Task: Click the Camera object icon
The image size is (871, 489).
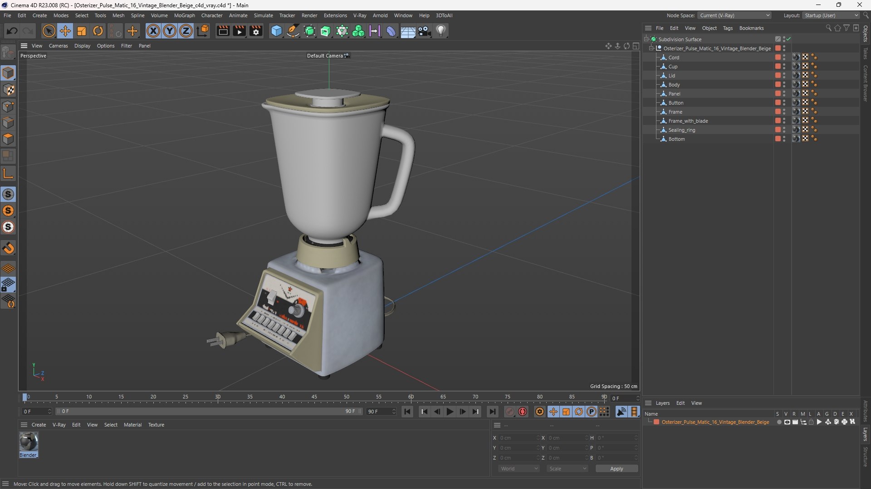Action: 425,31
